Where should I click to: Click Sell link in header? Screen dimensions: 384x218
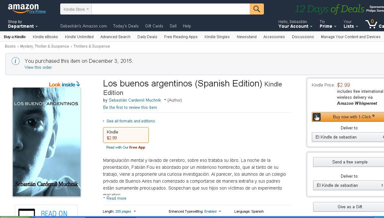173,26
